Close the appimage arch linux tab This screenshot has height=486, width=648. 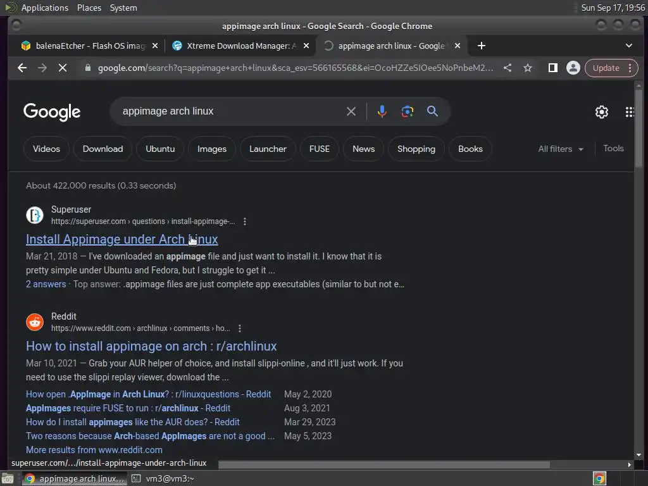(x=458, y=46)
